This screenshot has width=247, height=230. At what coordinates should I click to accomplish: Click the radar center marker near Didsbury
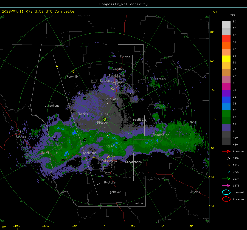(105, 119)
